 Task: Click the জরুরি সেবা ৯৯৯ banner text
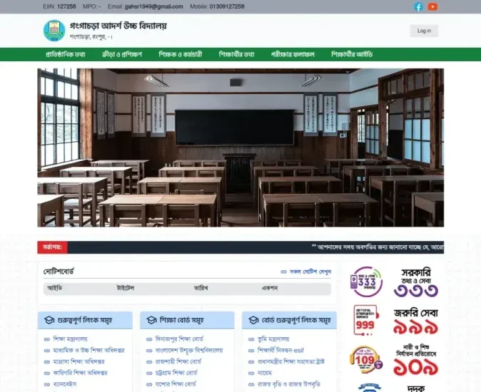pyautogui.click(x=416, y=321)
